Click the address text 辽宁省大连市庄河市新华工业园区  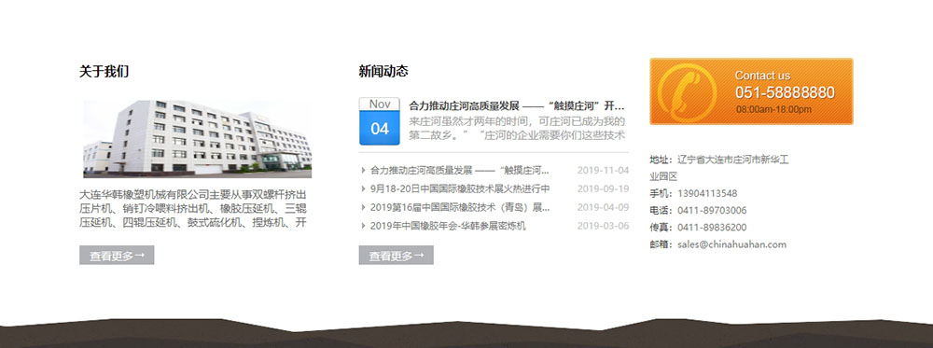pos(719,168)
